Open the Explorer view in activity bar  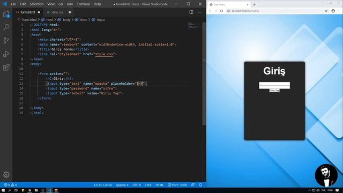6,14
